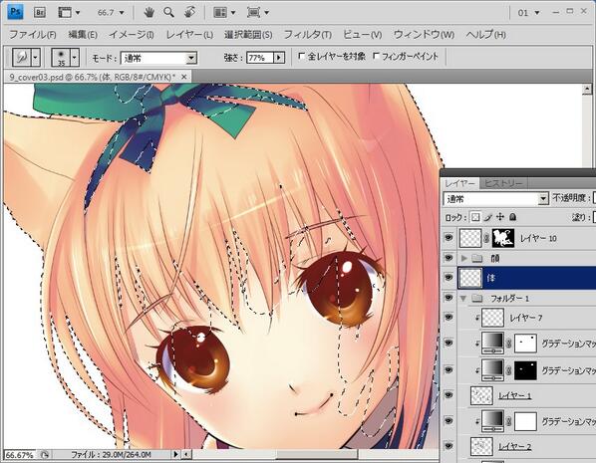Hide the レイヤー 2 layer
The width and height of the screenshot is (596, 463).
pos(448,446)
